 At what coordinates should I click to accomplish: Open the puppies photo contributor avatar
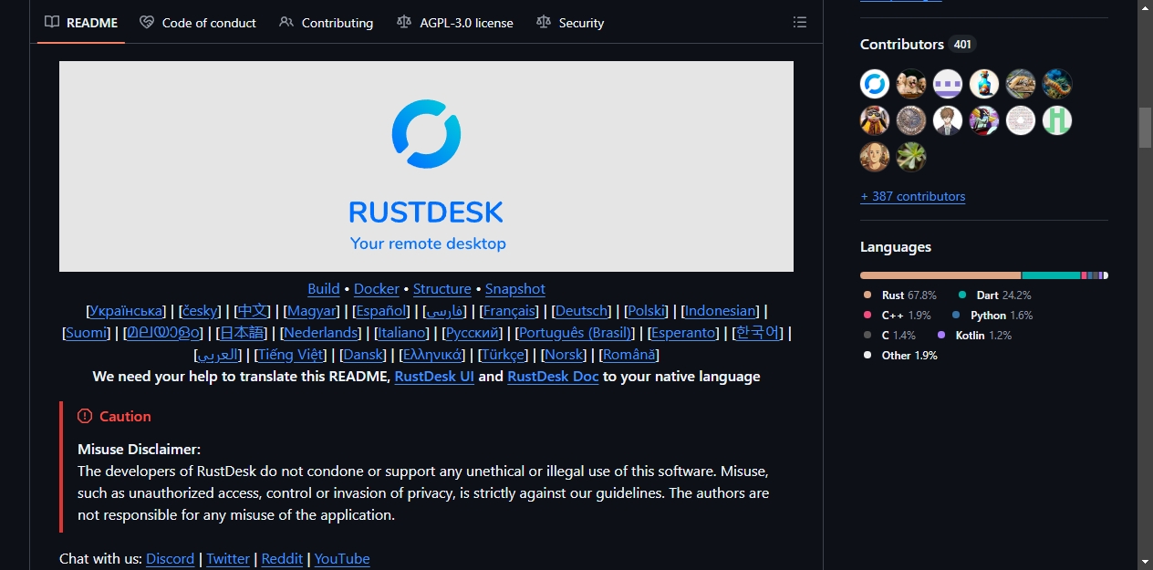click(x=911, y=84)
